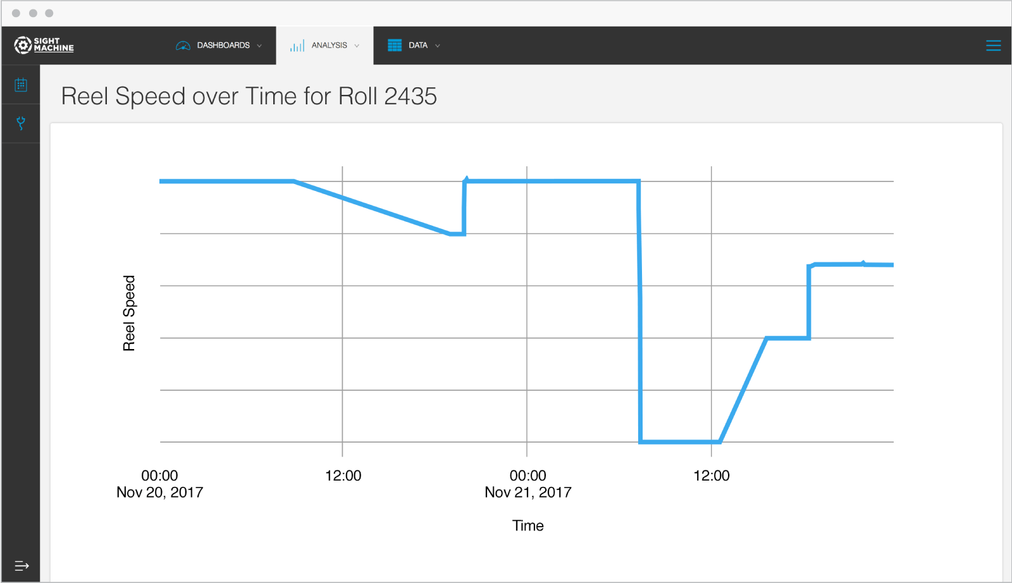Click the Data table grid icon

[x=395, y=46]
